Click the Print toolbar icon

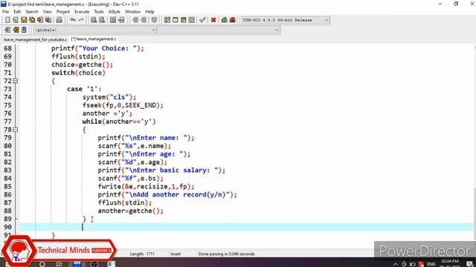(59, 20)
